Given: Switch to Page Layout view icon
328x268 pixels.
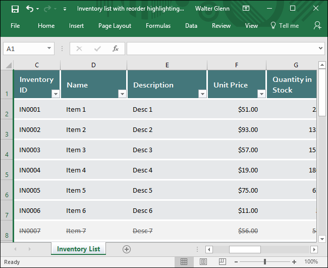Looking at the screenshot, I should click(x=203, y=261).
